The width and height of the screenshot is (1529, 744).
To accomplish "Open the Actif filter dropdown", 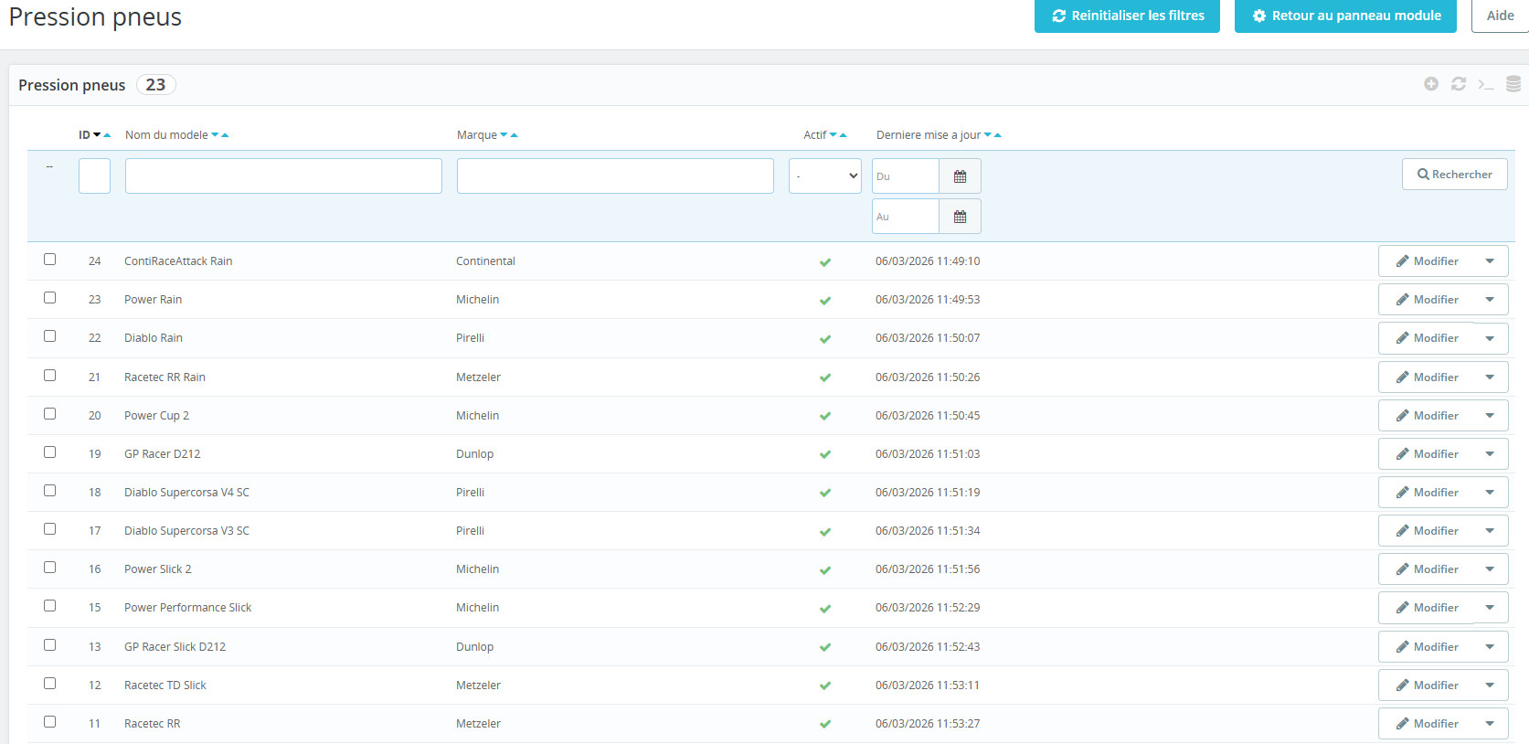I will (824, 176).
